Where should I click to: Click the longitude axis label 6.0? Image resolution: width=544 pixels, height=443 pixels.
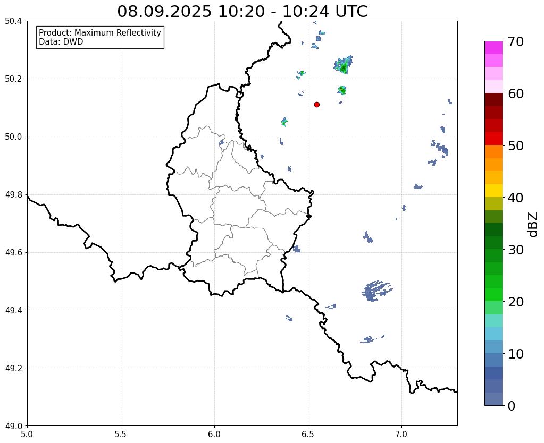214,434
